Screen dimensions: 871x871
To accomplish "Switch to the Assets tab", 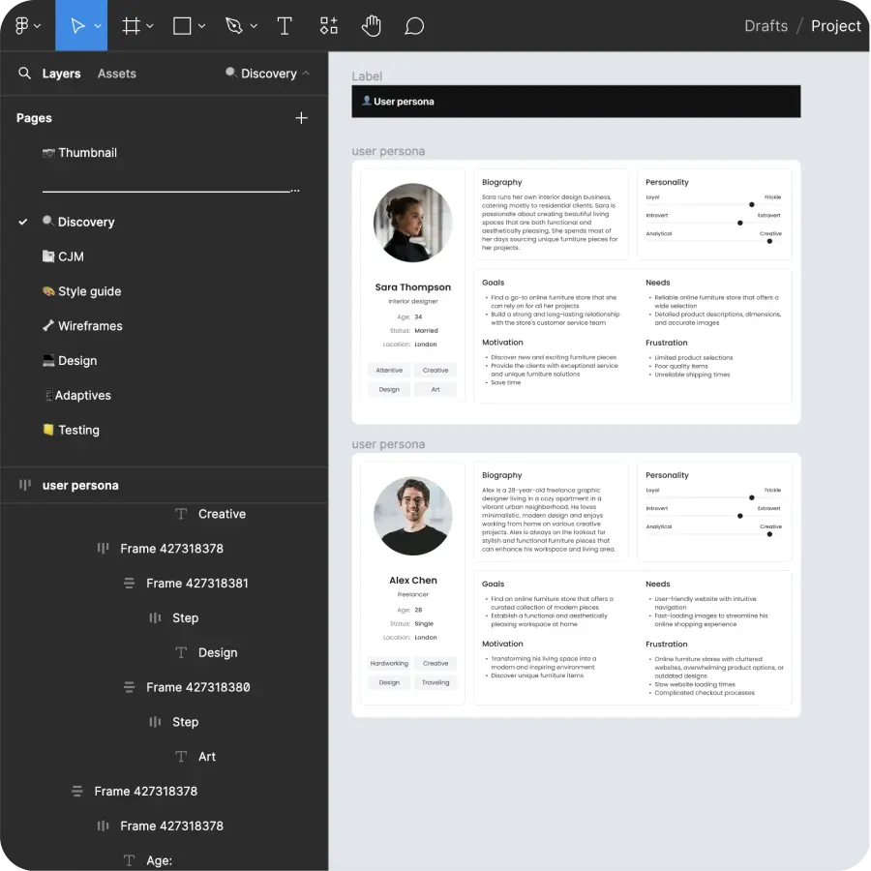I will pos(118,73).
